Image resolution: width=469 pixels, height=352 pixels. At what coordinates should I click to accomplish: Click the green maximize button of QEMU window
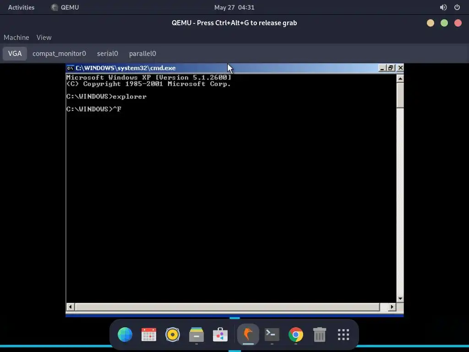click(444, 23)
